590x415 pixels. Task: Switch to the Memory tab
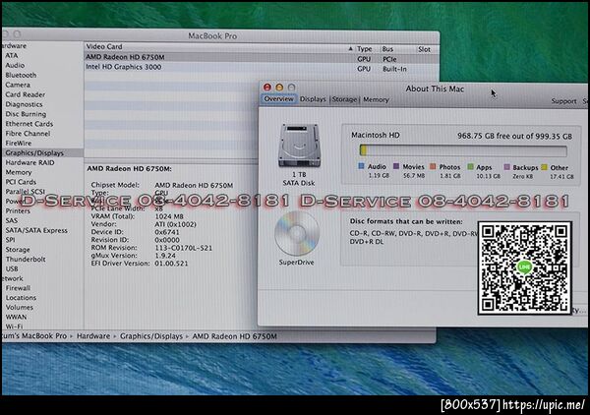pyautogui.click(x=376, y=99)
